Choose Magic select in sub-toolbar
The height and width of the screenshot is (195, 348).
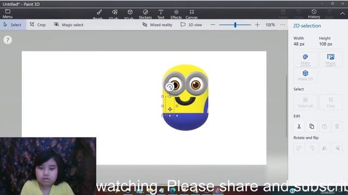tap(69, 25)
